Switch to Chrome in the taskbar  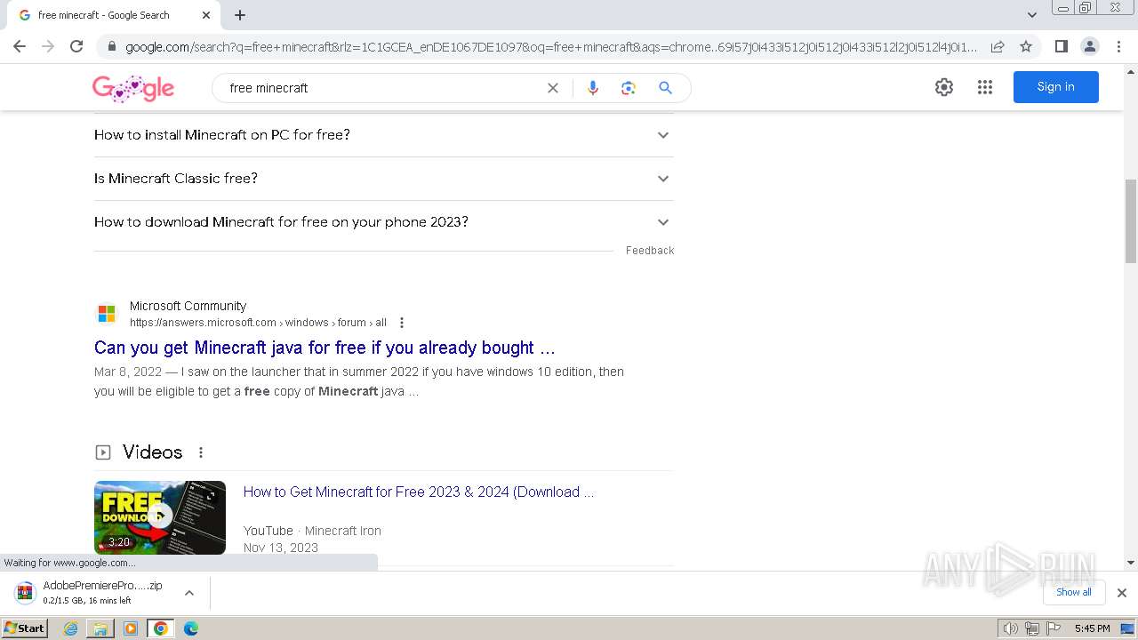pos(161,628)
